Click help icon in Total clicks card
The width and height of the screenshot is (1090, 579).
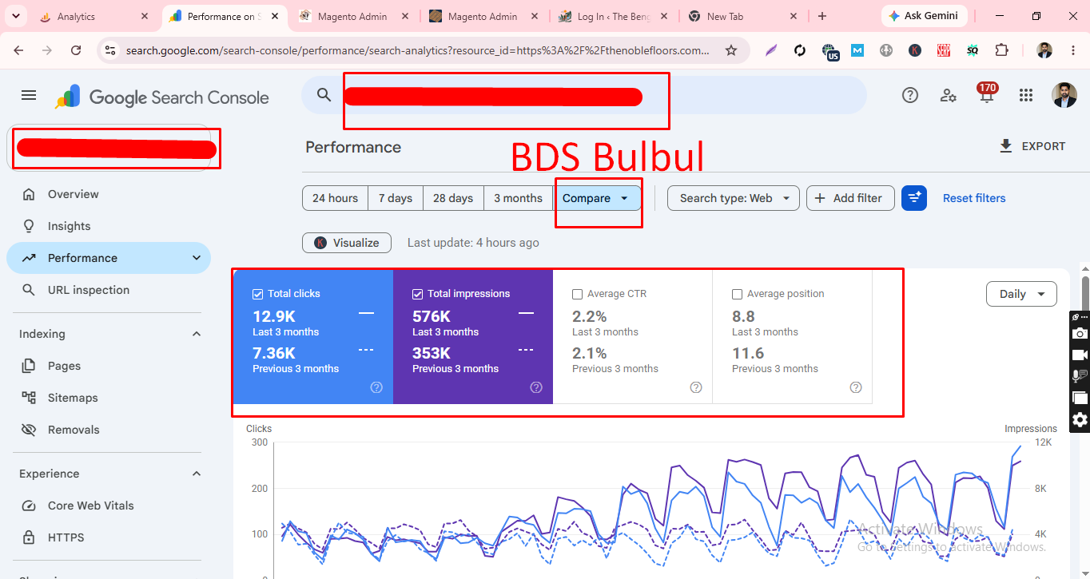coord(376,387)
